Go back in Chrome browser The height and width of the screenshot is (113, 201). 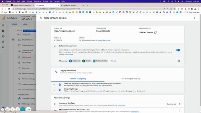coord(2,9)
